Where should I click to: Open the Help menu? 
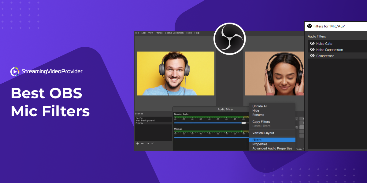tap(197, 33)
